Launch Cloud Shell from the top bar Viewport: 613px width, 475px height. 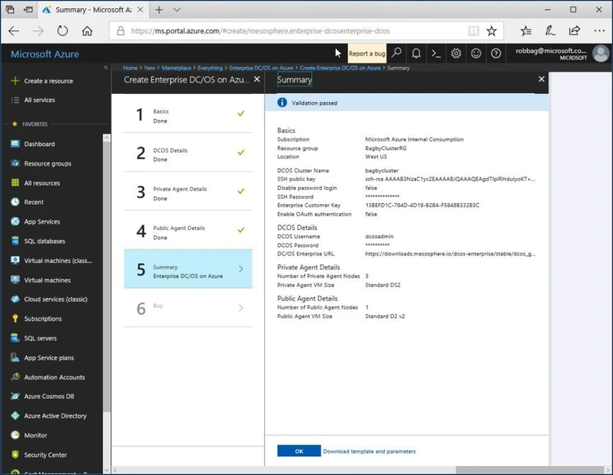click(436, 53)
